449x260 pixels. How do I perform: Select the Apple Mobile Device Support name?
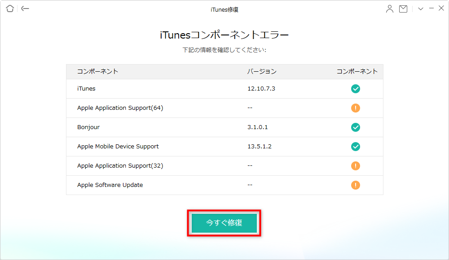point(118,147)
